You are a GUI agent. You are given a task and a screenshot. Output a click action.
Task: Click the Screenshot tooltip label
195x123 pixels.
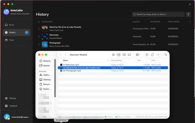coord(61,120)
